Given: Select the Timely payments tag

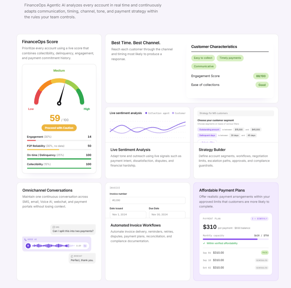Looking at the screenshot, I should (x=230, y=58).
